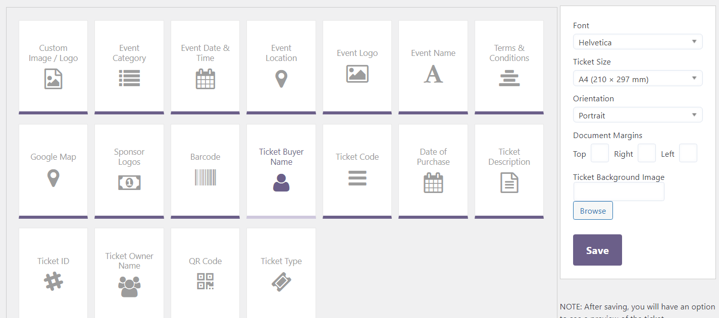The height and width of the screenshot is (318, 719).
Task: Click the 'Ticket ID' card label
Action: [x=53, y=261]
